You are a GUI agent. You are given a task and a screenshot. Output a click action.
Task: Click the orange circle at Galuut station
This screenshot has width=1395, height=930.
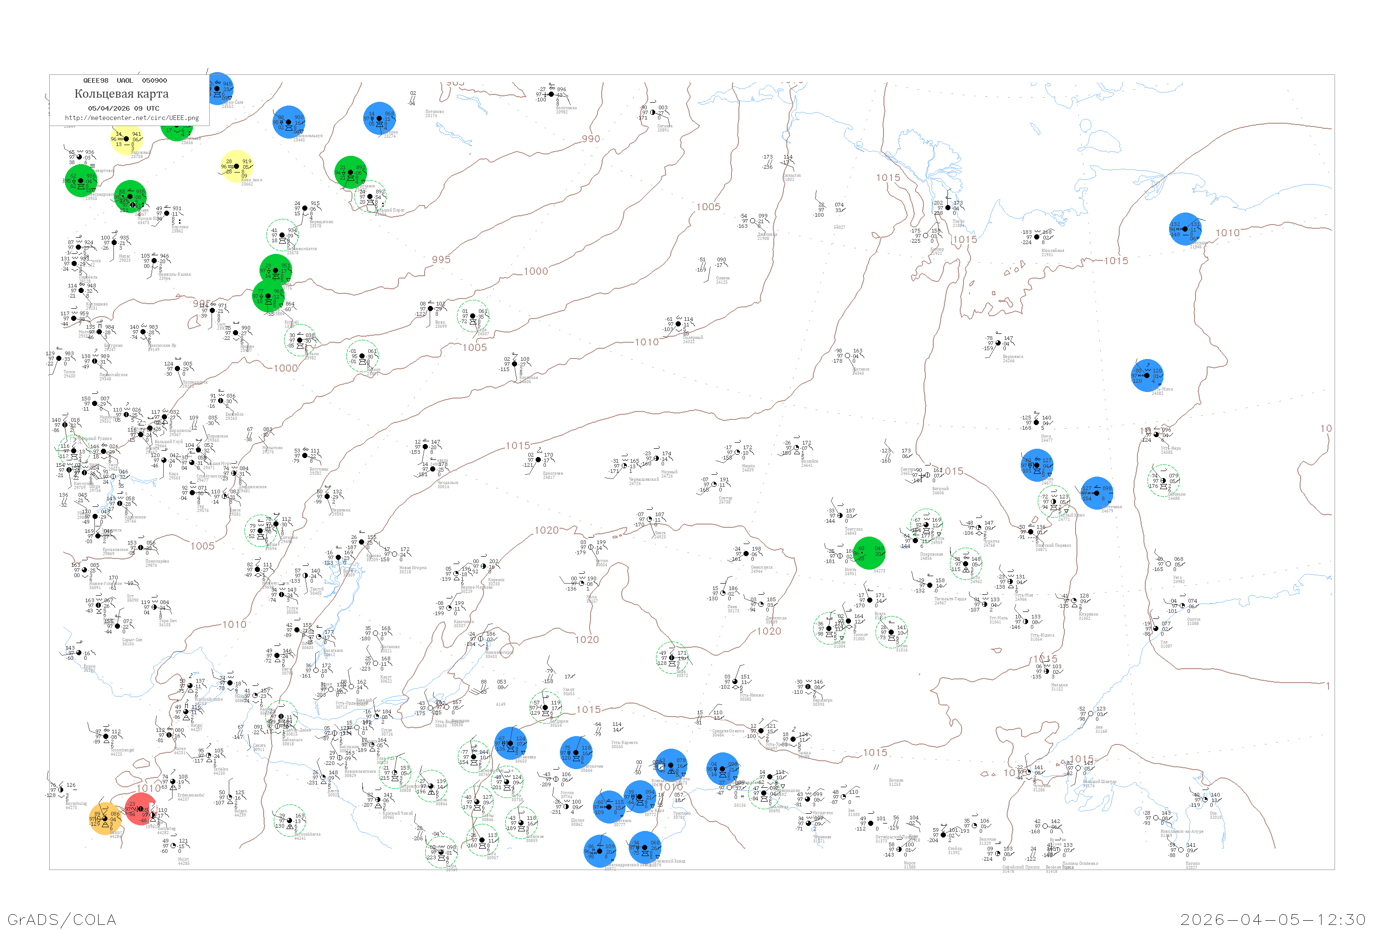(x=105, y=818)
